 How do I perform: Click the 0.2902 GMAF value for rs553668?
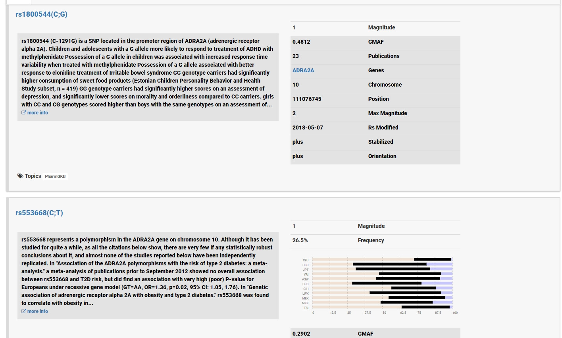(x=301, y=334)
